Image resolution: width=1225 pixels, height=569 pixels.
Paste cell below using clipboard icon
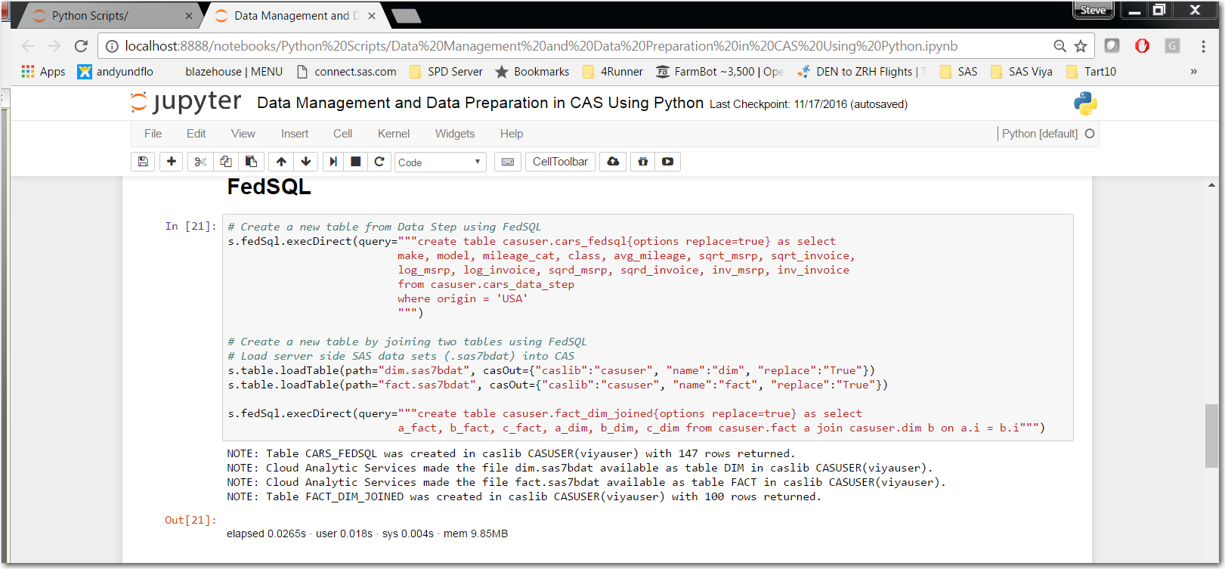pos(252,162)
